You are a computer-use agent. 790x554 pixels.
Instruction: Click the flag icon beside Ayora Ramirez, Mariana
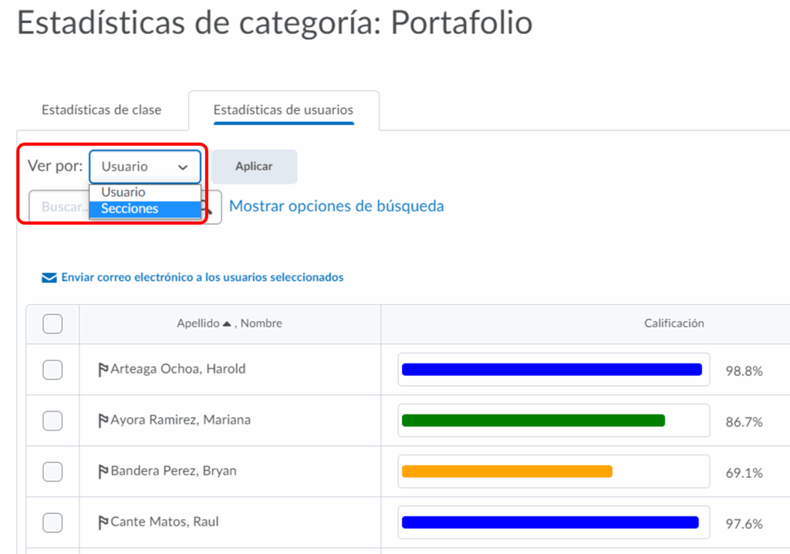coord(103,421)
